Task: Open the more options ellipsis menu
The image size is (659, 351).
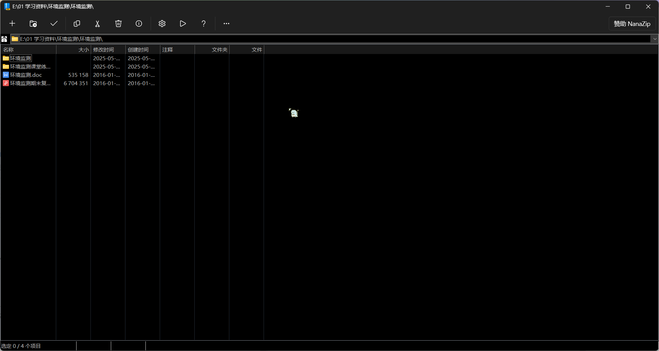Action: 226,24
